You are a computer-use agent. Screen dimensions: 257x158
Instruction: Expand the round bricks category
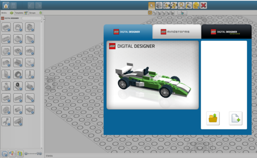point(18,27)
